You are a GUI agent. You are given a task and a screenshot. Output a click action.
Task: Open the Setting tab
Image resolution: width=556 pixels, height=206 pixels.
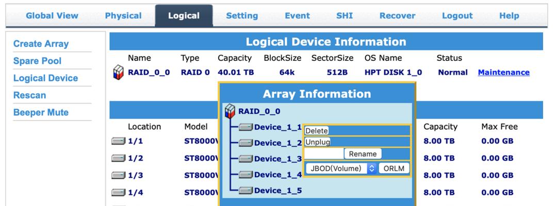(242, 15)
